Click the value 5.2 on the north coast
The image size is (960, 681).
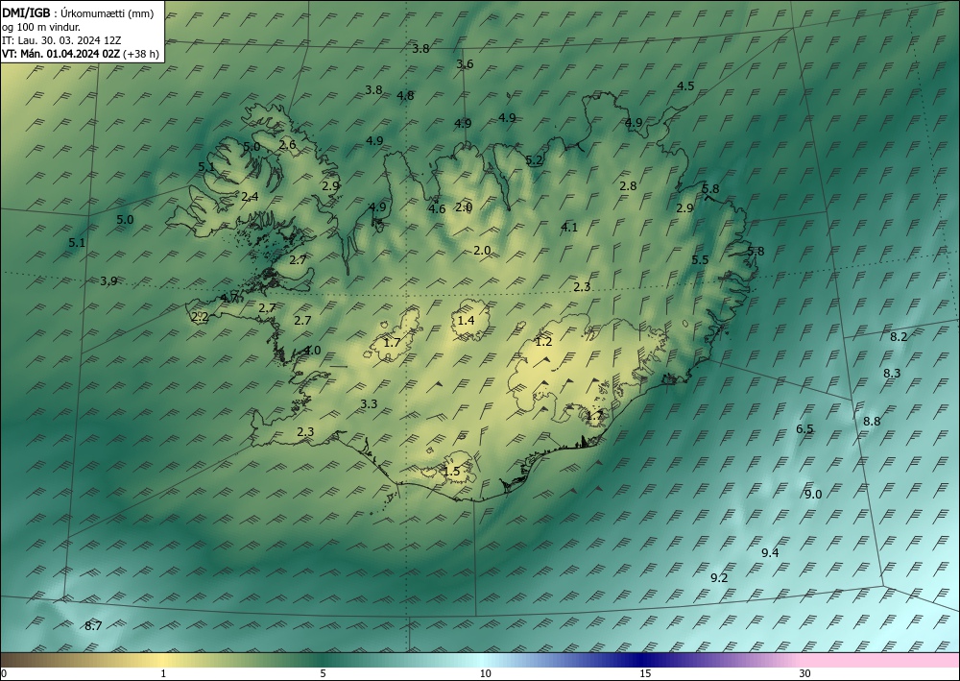(534, 160)
